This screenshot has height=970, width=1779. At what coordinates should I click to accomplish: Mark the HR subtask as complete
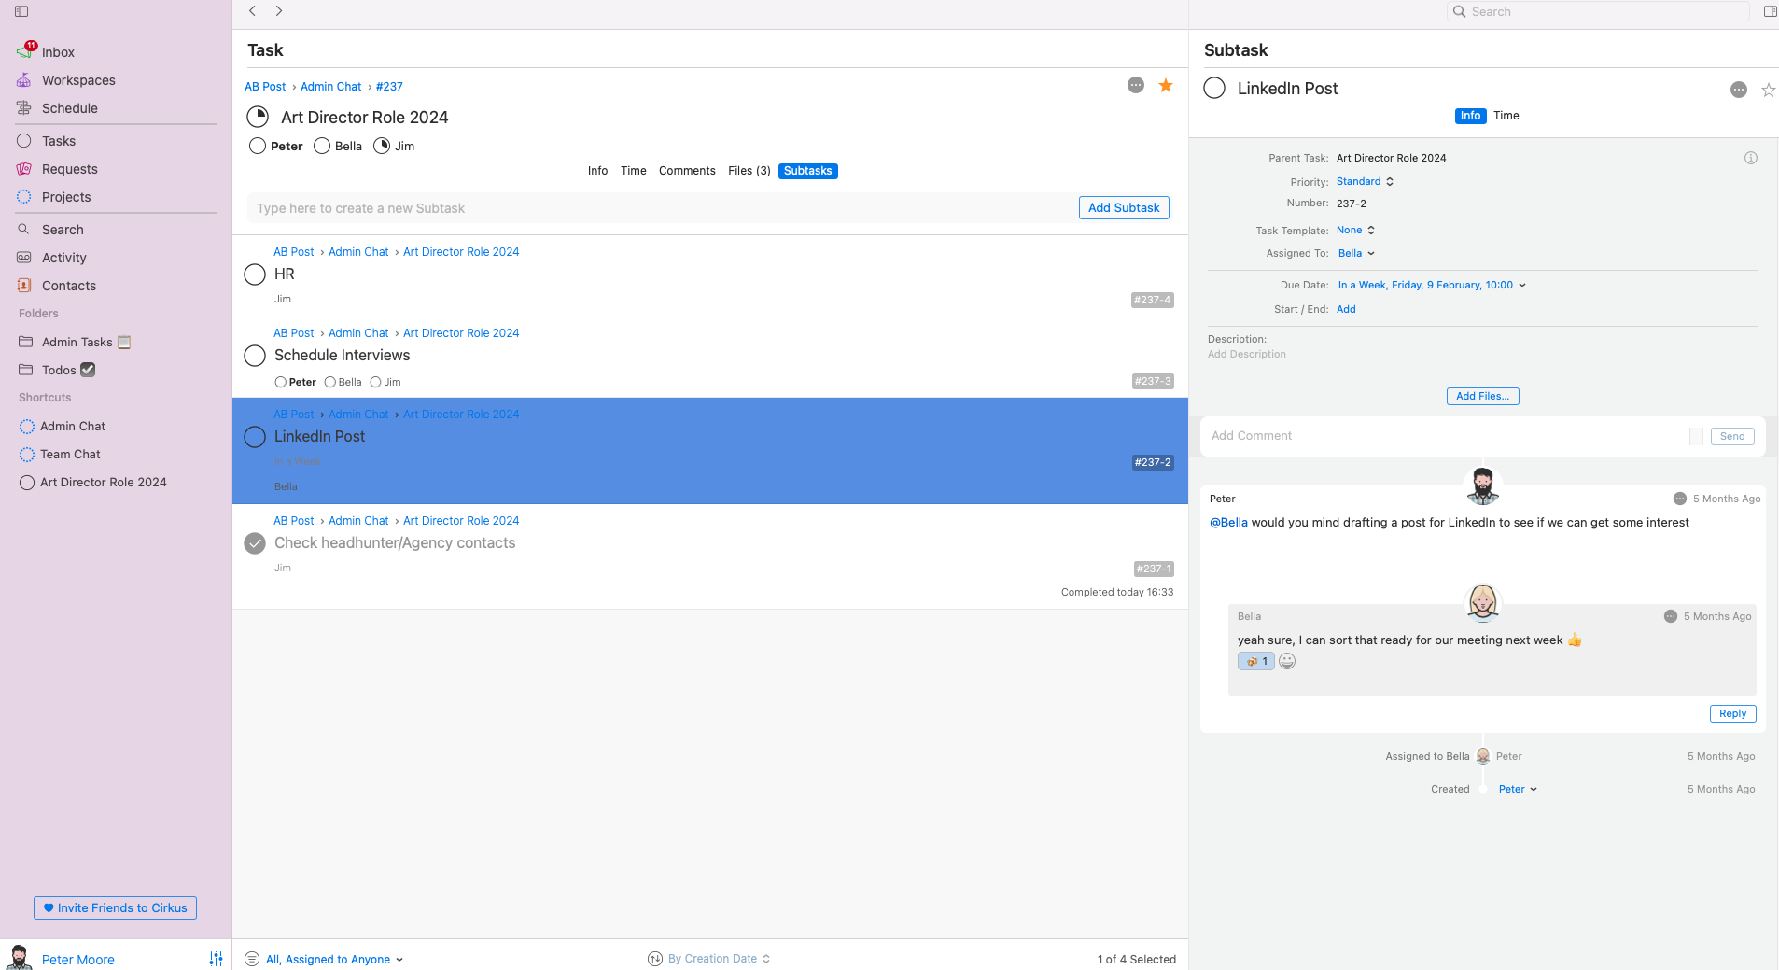[255, 274]
